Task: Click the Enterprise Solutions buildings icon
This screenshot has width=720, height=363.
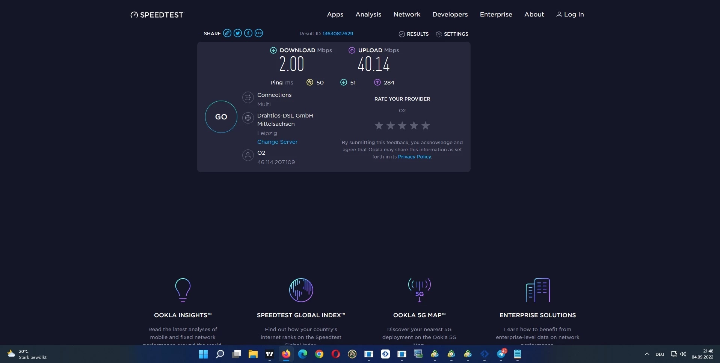Action: [x=538, y=290]
